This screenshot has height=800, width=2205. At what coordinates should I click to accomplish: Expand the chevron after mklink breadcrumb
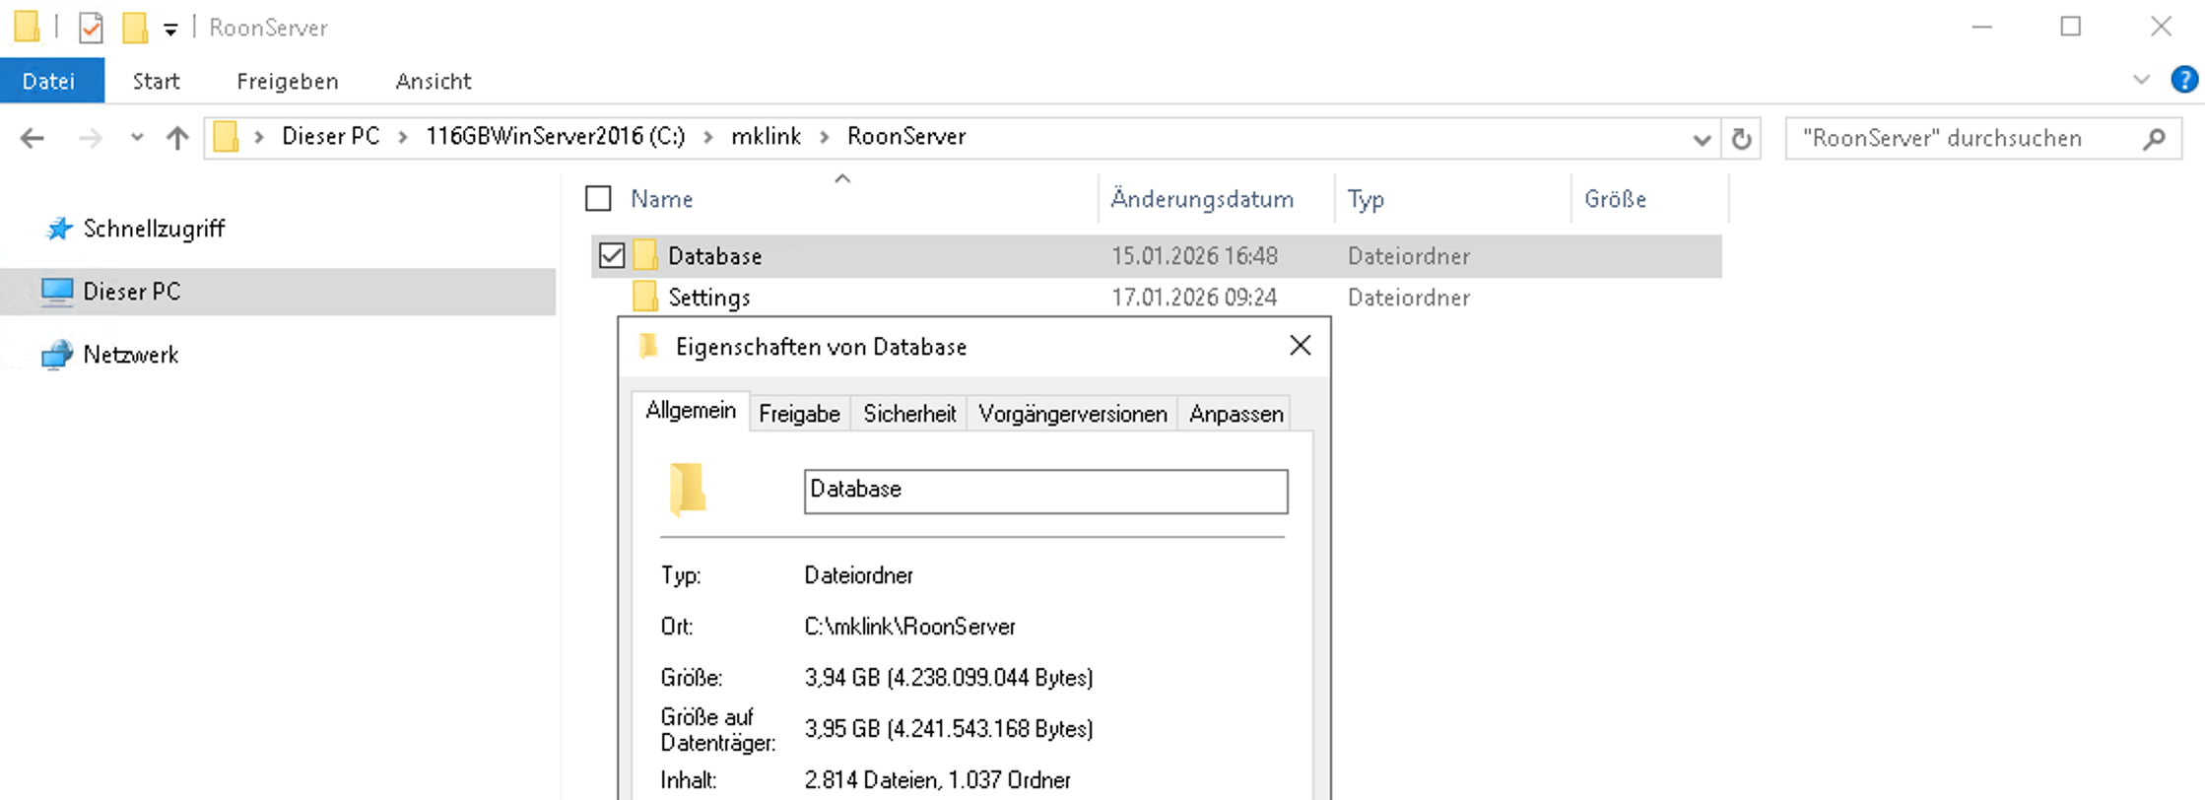pos(825,137)
